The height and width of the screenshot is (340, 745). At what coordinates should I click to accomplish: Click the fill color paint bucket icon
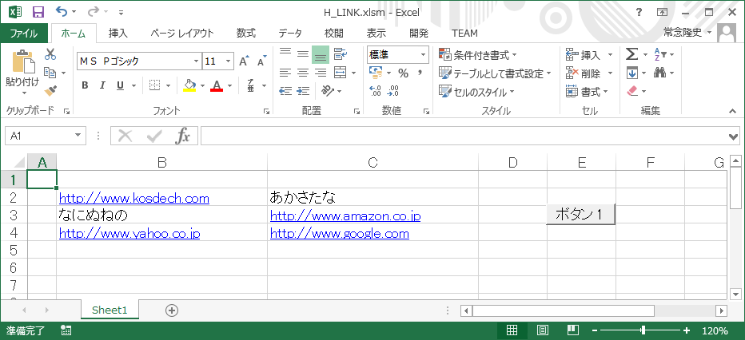[x=189, y=85]
